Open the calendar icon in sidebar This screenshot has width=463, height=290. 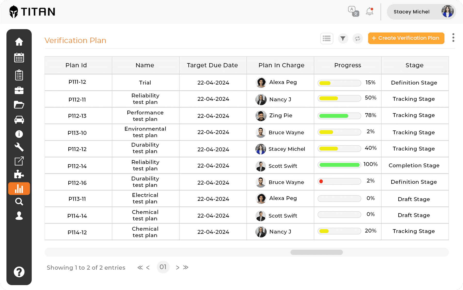pos(19,58)
